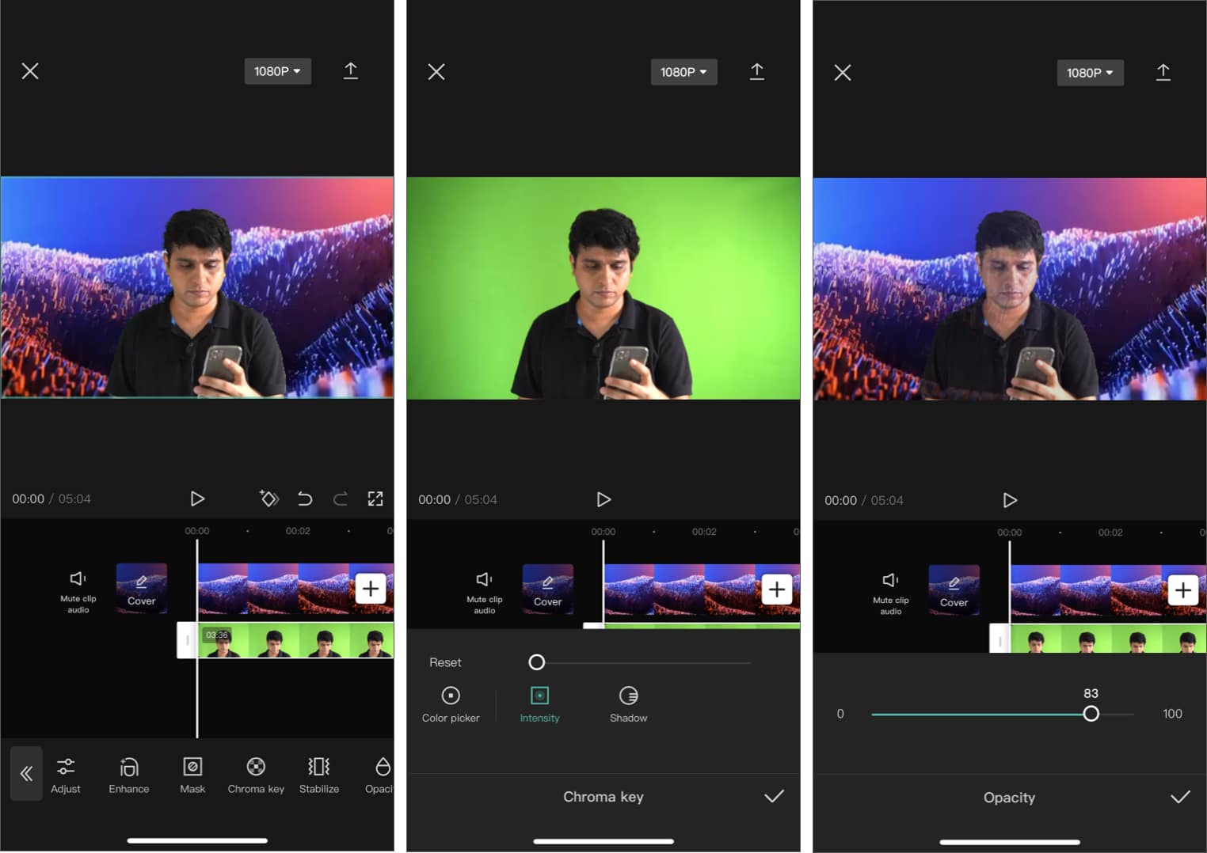Open the Chroma key panel title
1207x853 pixels.
click(x=603, y=797)
